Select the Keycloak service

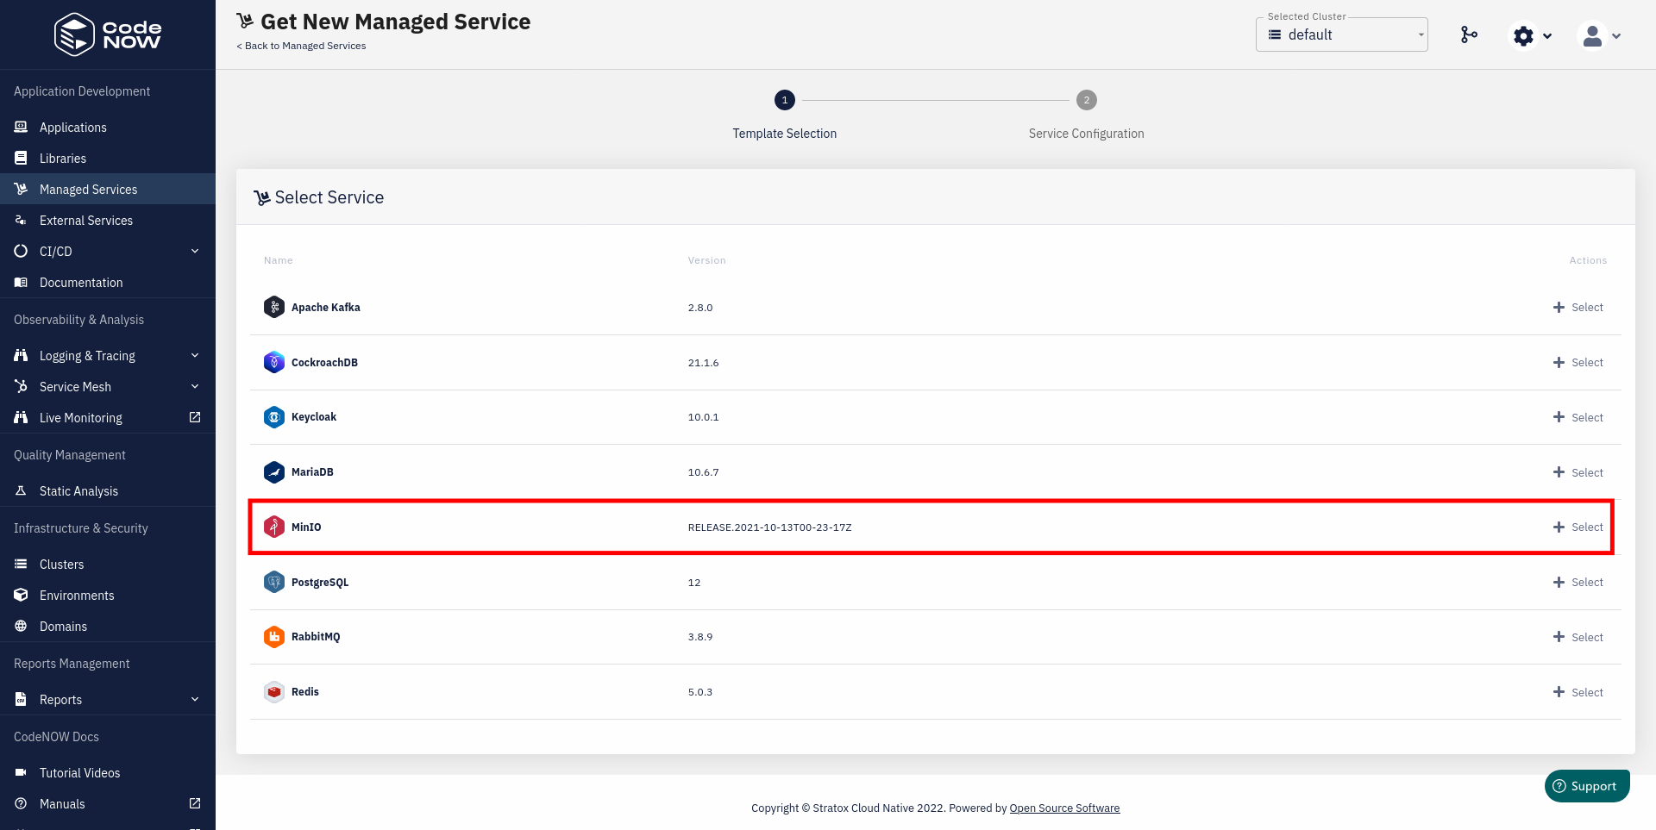pos(1578,417)
